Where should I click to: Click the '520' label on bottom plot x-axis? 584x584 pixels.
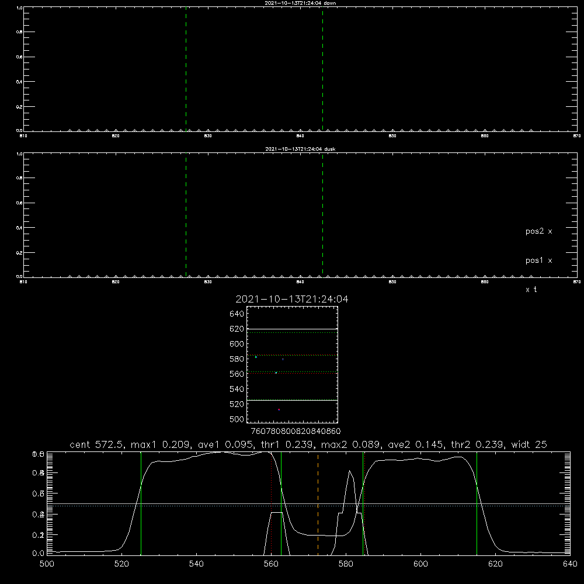click(x=121, y=564)
